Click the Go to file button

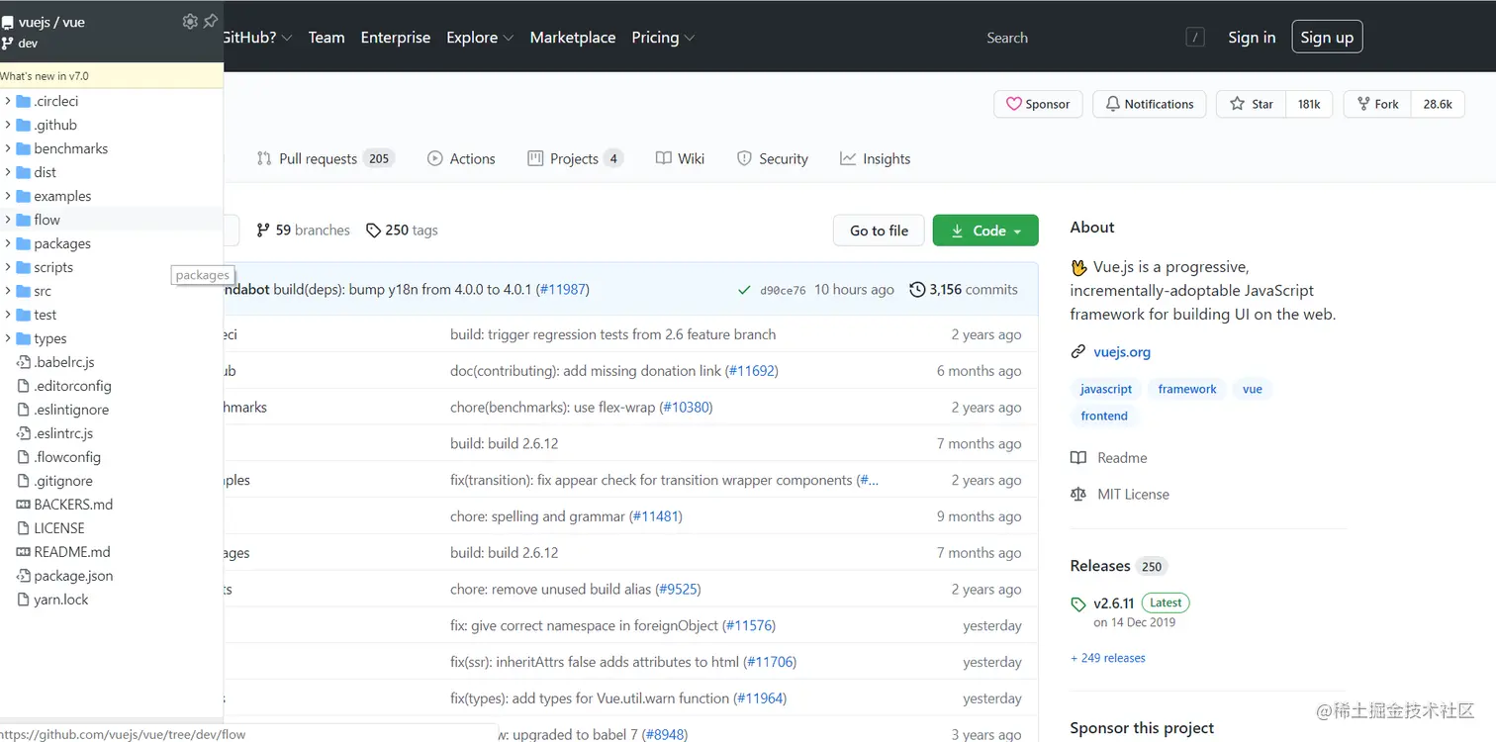click(x=879, y=231)
